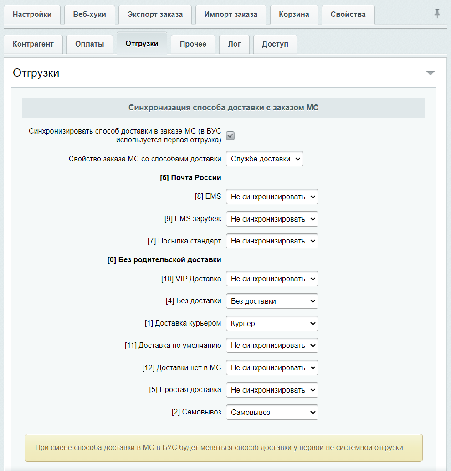The height and width of the screenshot is (471, 451).
Task: Change the Без доставки mapping dropdown
Action: (x=272, y=301)
